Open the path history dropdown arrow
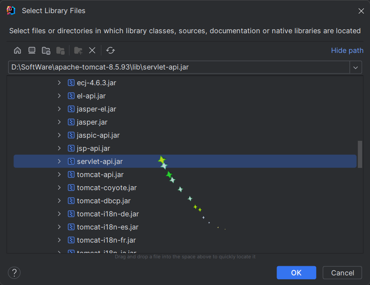 click(x=356, y=67)
